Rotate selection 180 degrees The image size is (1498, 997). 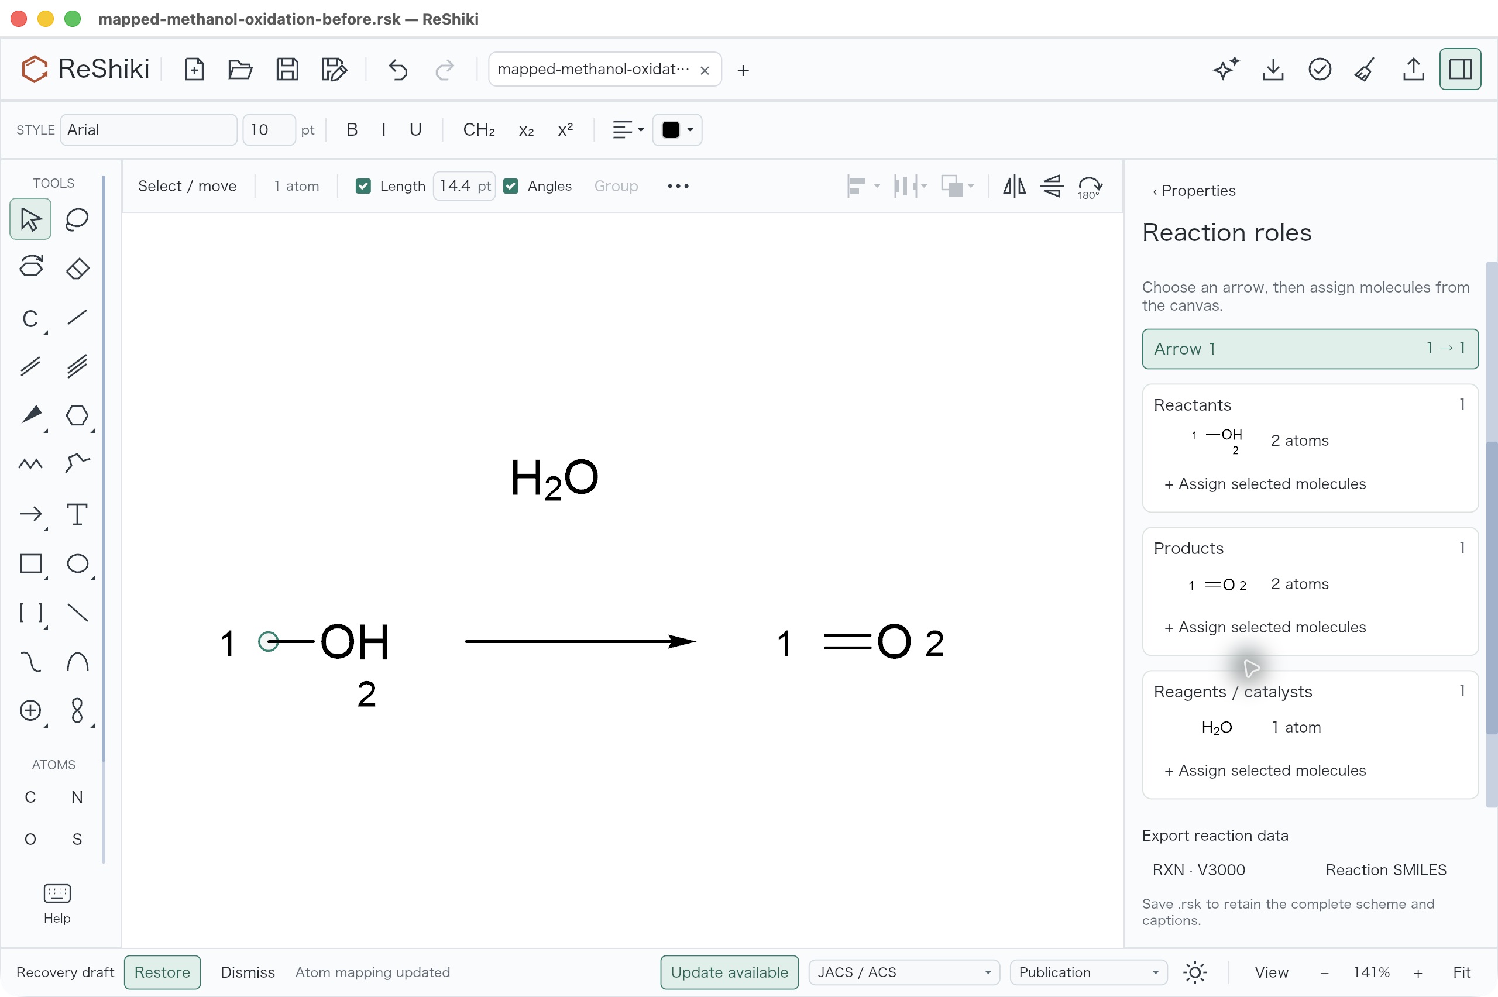pyautogui.click(x=1090, y=187)
